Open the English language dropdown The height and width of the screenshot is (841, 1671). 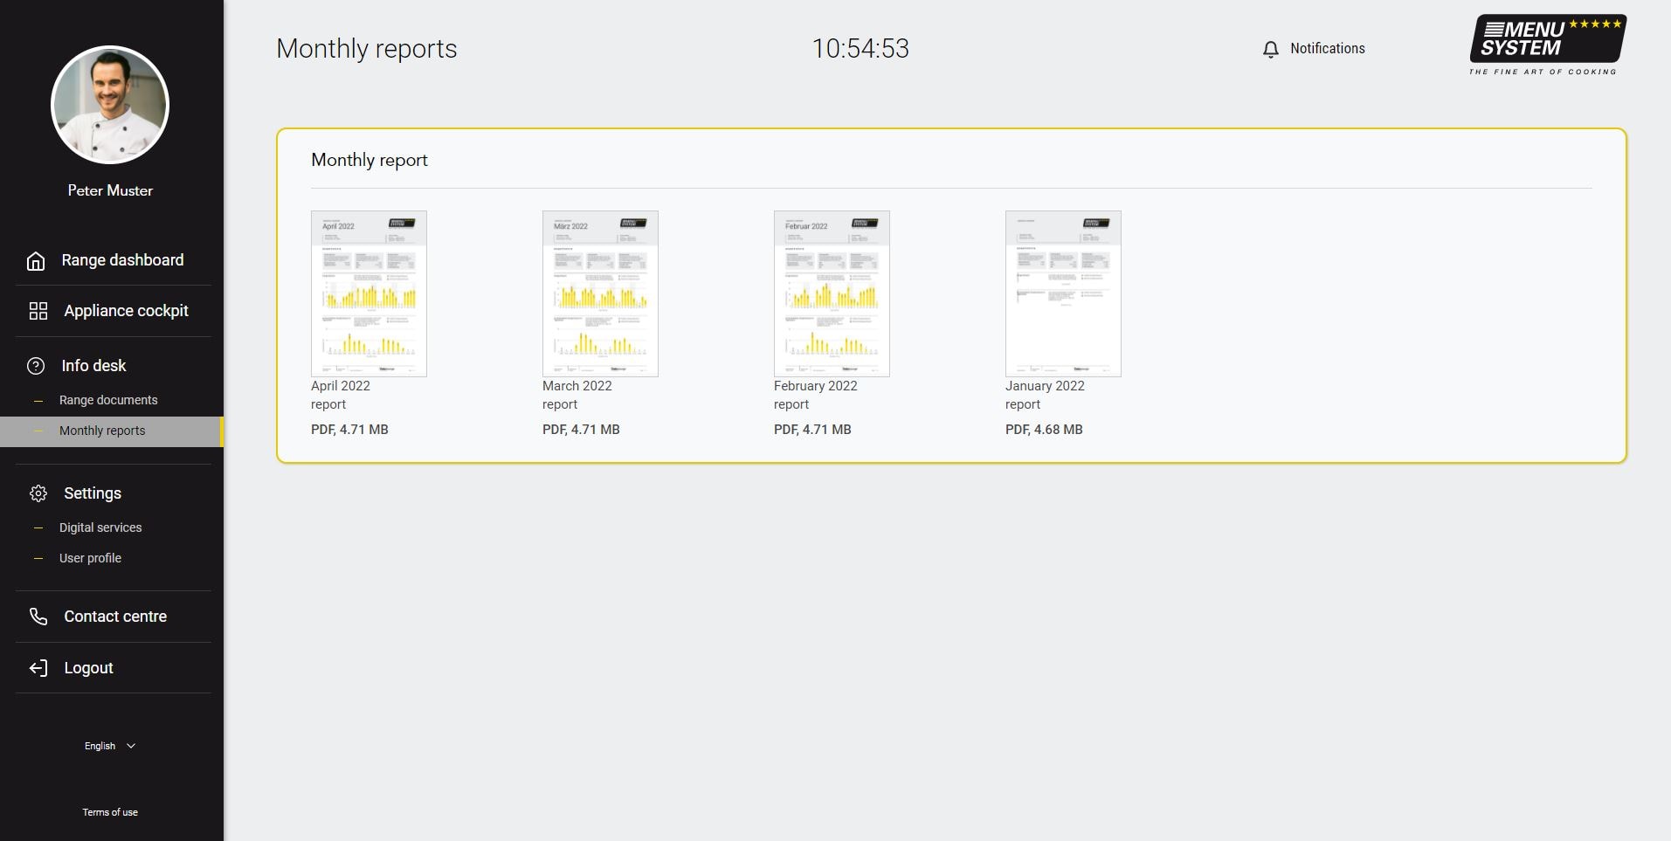tap(100, 746)
